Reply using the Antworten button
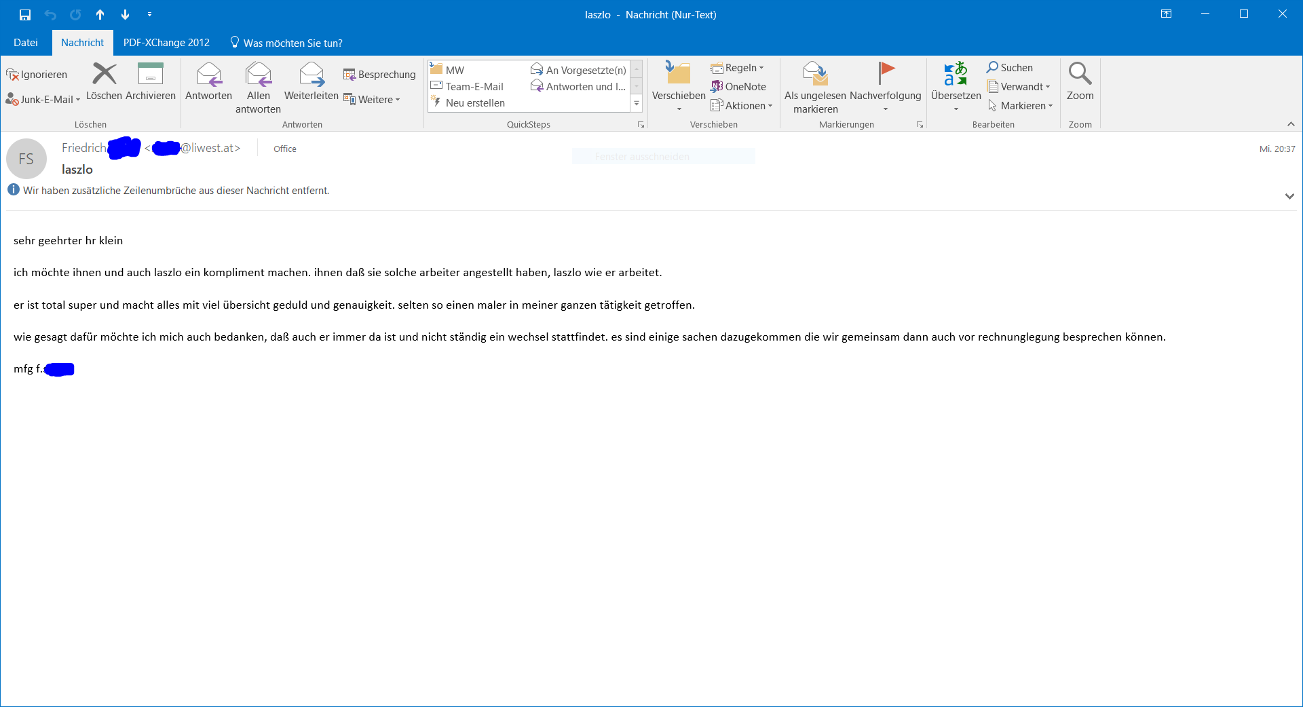The image size is (1303, 707). coord(208,81)
